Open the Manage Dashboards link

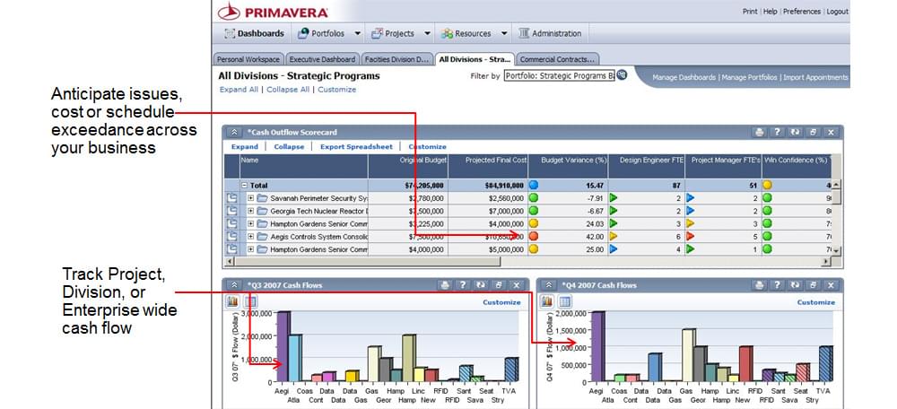pyautogui.click(x=684, y=77)
